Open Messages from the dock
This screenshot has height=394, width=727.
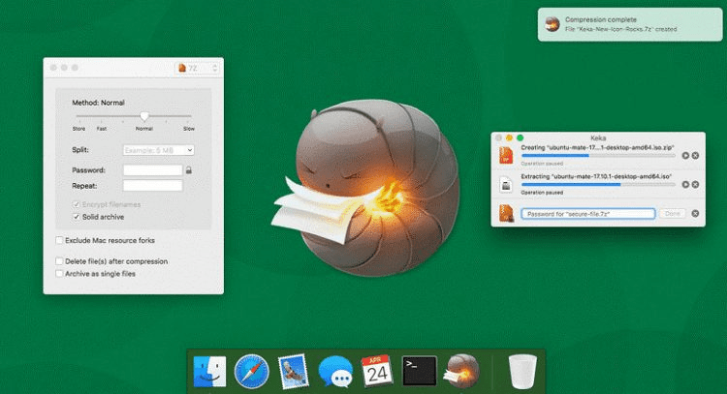click(335, 372)
